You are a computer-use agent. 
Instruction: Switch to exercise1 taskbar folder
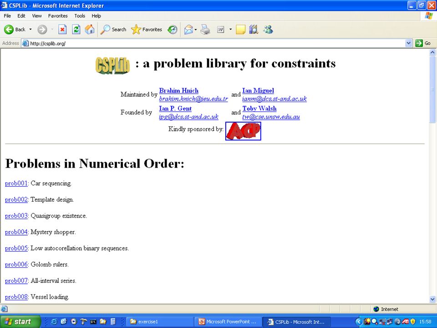[x=160, y=322]
